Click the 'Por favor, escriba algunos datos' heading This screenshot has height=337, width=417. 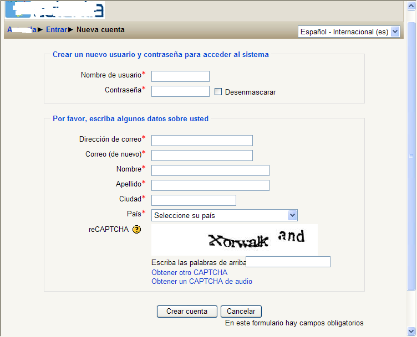point(130,118)
